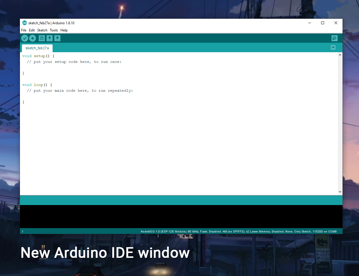Click the NodeMCU 1.0 board status text
Image resolution: width=359 pixels, height=276 pixels.
click(x=238, y=232)
